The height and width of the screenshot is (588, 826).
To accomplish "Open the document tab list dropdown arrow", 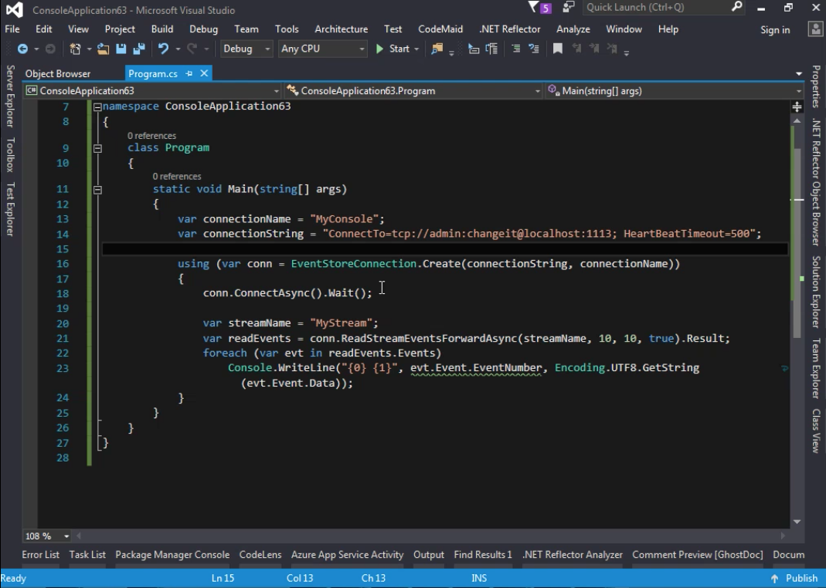I will coord(799,73).
